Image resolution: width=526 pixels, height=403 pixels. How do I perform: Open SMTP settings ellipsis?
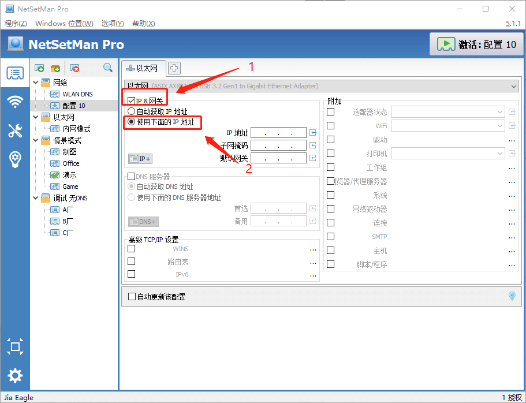click(512, 237)
